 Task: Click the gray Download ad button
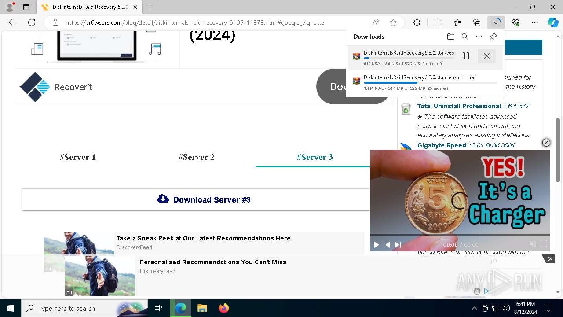(332, 87)
